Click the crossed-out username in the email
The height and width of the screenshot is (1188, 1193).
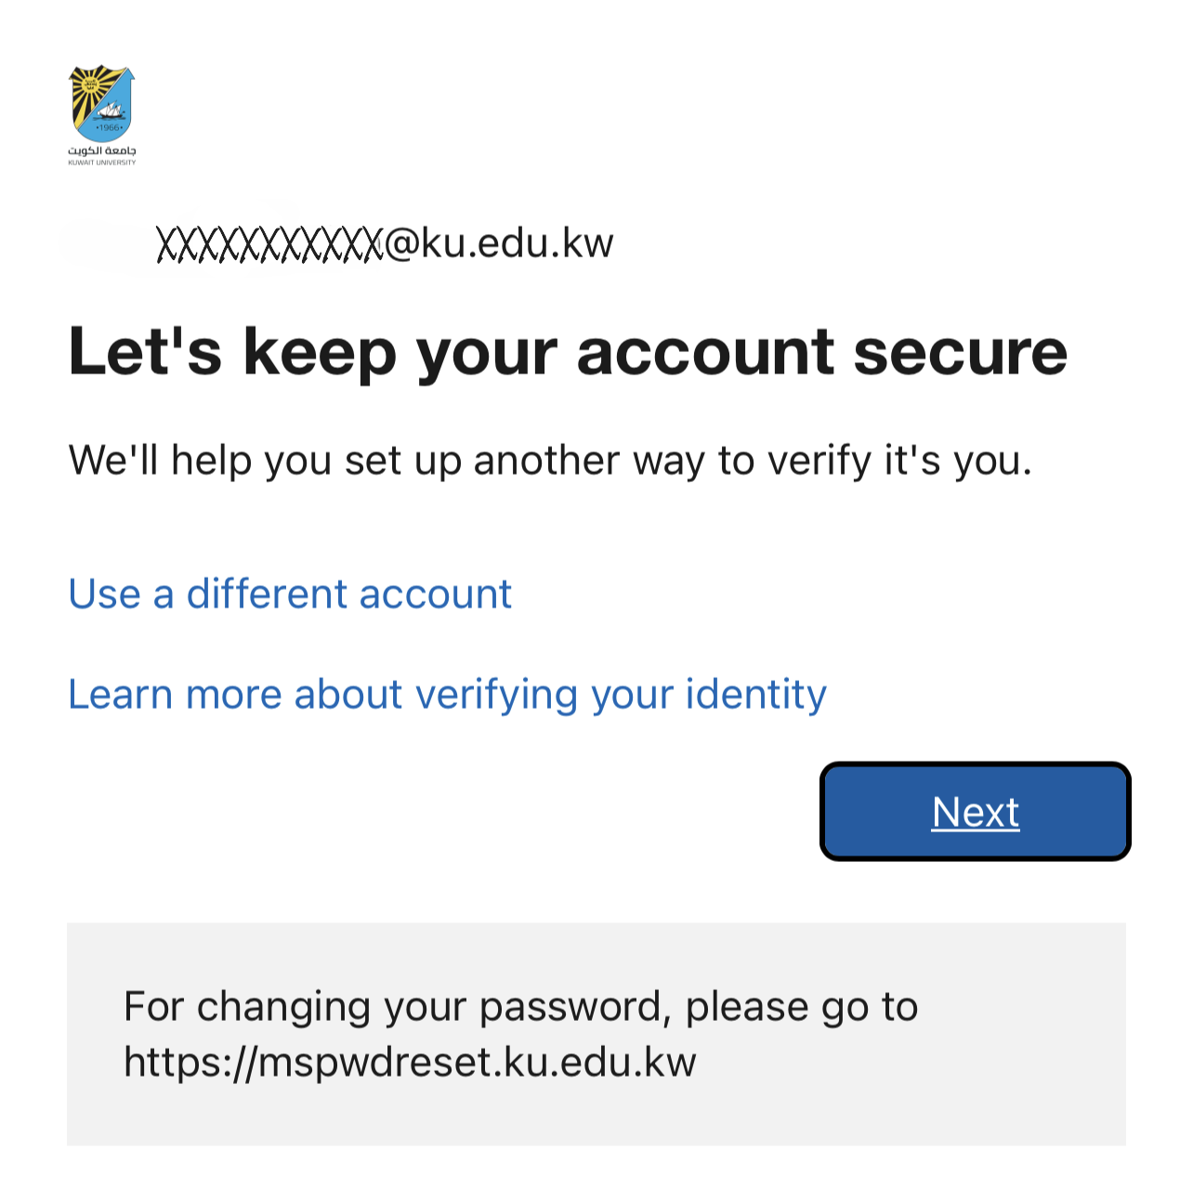(x=269, y=244)
